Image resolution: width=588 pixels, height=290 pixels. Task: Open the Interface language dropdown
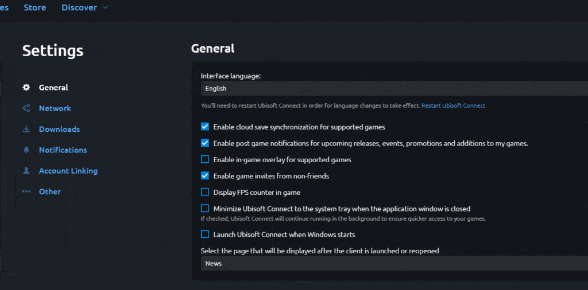[x=394, y=89]
